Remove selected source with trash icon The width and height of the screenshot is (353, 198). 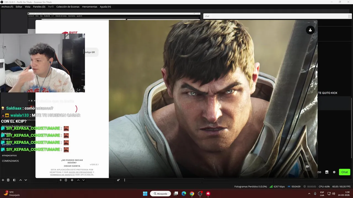66,180
